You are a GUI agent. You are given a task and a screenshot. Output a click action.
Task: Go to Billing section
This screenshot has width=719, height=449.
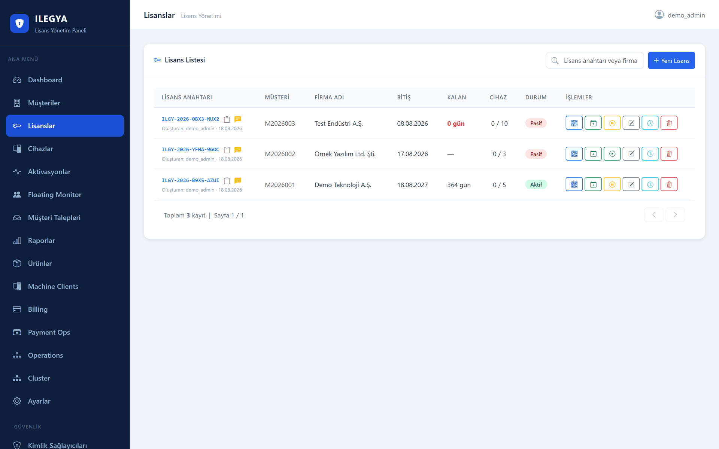[65, 309]
